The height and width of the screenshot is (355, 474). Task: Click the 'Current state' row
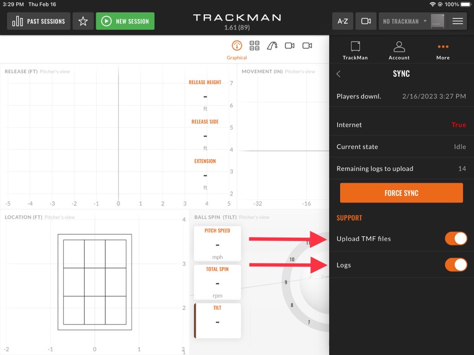coord(401,147)
